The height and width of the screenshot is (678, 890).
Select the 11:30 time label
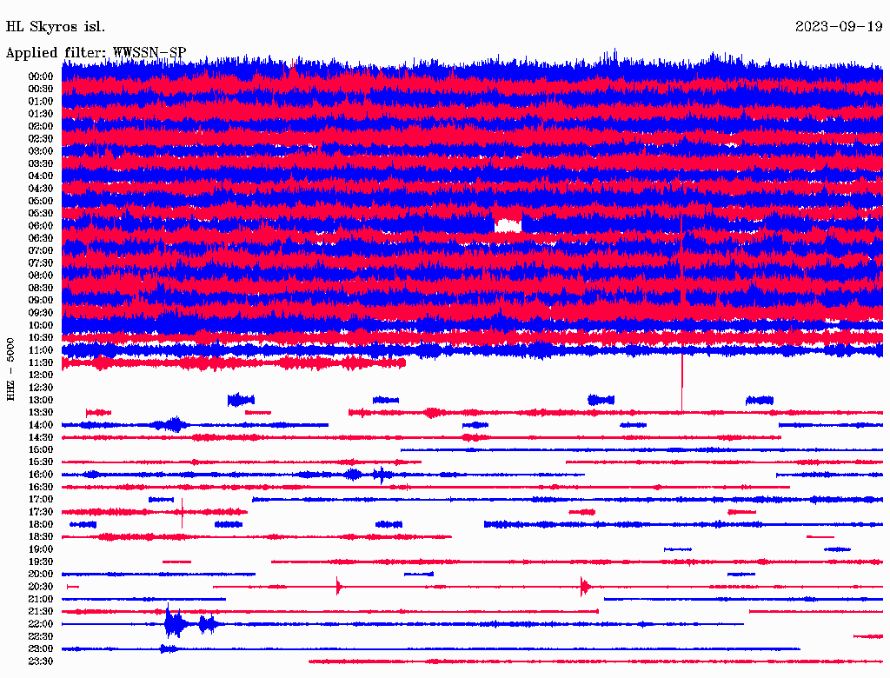41,362
